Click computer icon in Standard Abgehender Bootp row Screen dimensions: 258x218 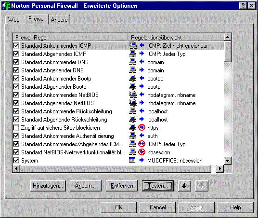(132, 86)
